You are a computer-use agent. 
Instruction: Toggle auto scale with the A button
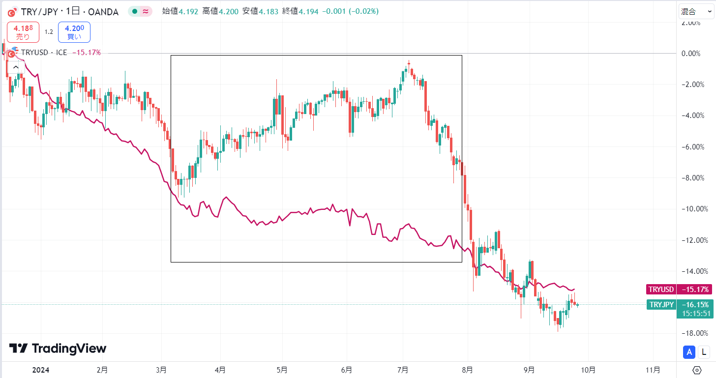(689, 351)
